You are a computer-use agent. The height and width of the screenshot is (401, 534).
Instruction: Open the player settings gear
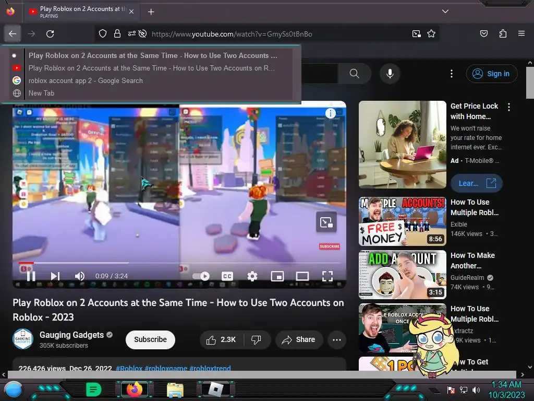click(252, 276)
